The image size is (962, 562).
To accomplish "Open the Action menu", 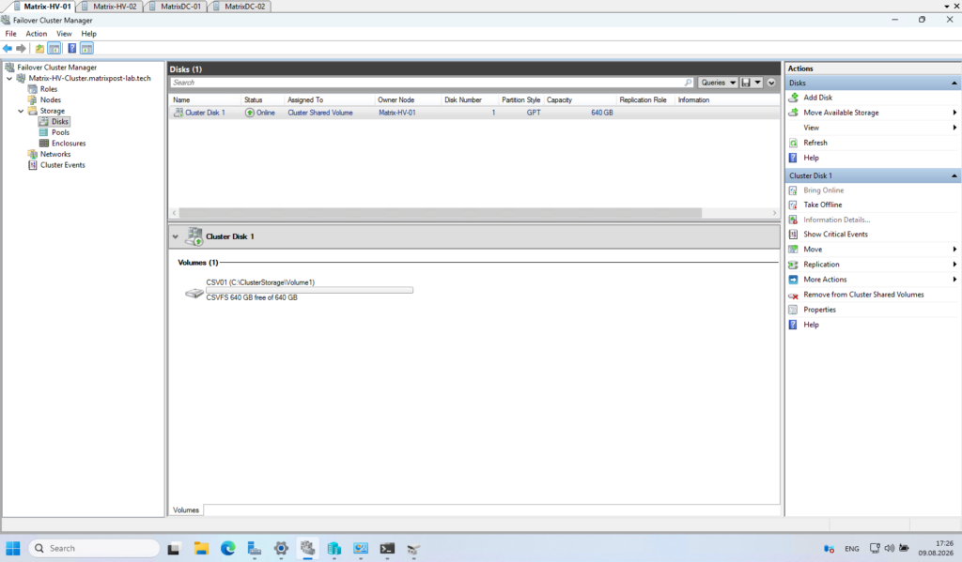I will pyautogui.click(x=37, y=34).
